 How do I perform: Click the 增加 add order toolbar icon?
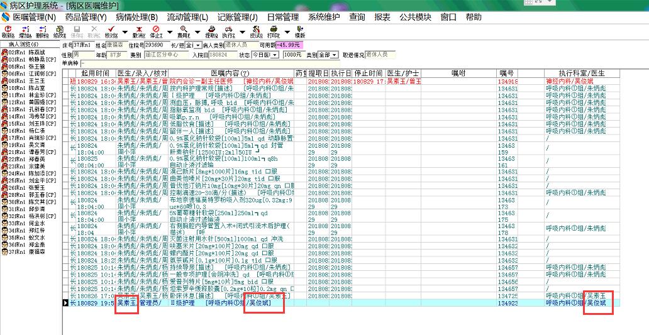[x=26, y=29]
